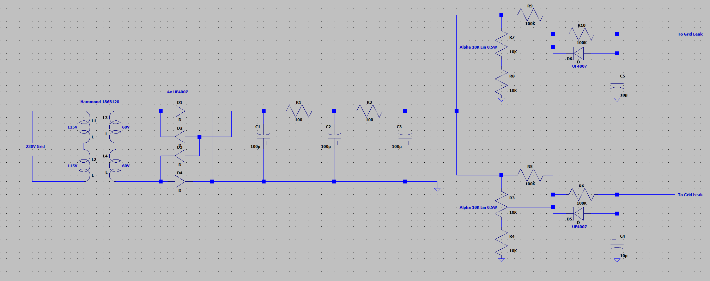
Task: Click the 'D1' reference designator text
Action: click(x=180, y=102)
